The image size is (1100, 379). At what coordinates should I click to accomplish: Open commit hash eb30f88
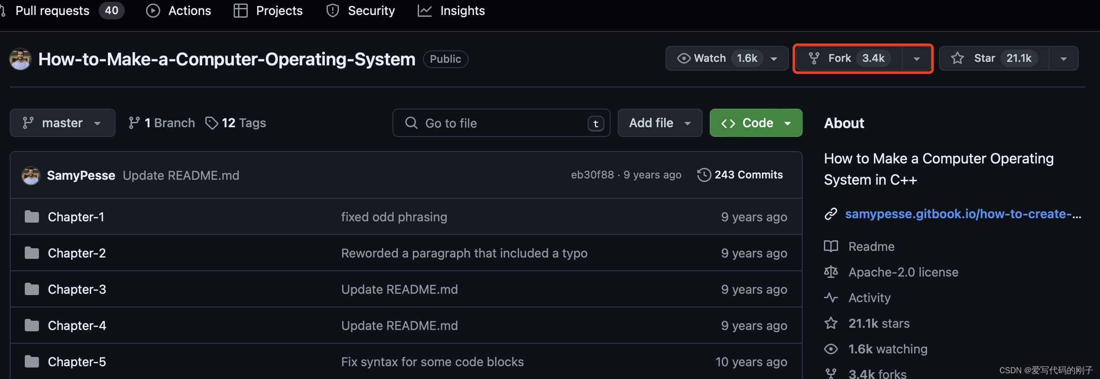pos(592,175)
